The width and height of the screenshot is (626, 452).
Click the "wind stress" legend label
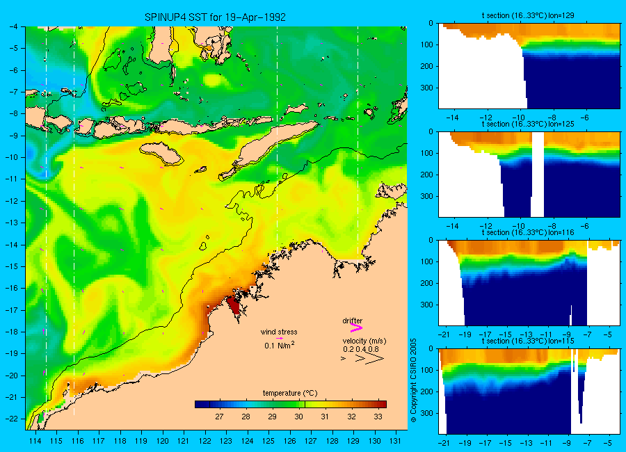pos(279,332)
